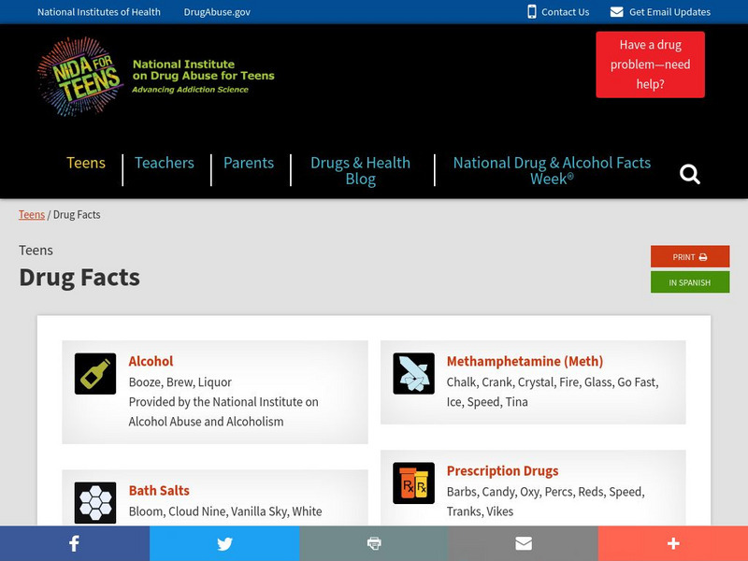Expand more sharing options plus button
Image resolution: width=748 pixels, height=561 pixels.
pyautogui.click(x=673, y=543)
